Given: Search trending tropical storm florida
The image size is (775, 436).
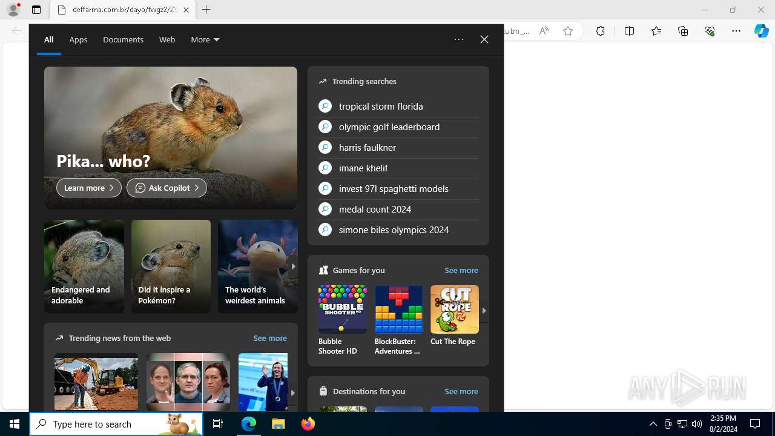Looking at the screenshot, I should [x=398, y=106].
